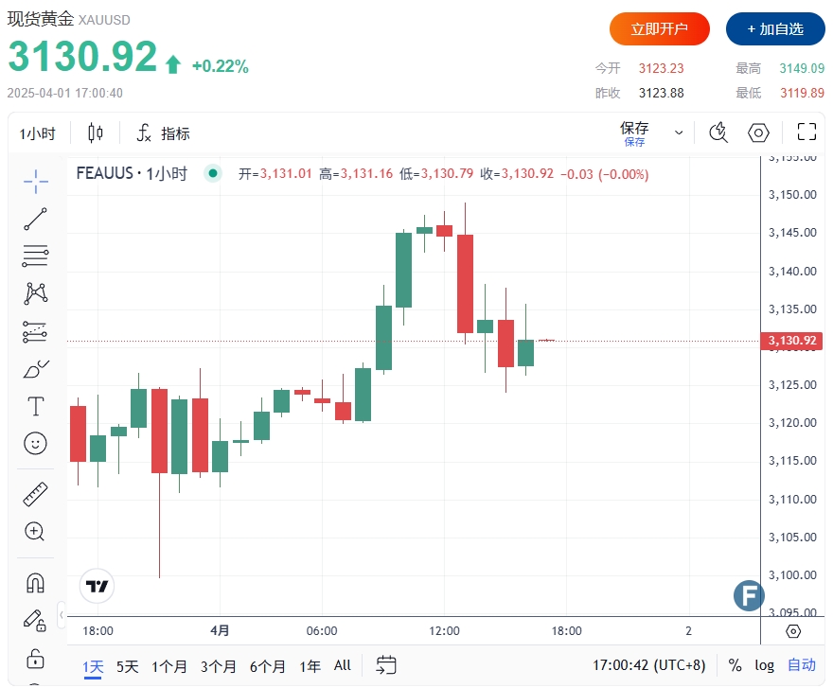Toggle log scale on price axis
The height and width of the screenshot is (688, 833).
[764, 665]
